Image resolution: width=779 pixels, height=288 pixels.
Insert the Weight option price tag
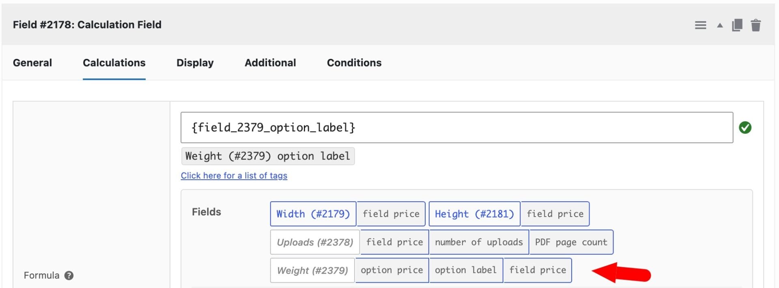(x=392, y=270)
